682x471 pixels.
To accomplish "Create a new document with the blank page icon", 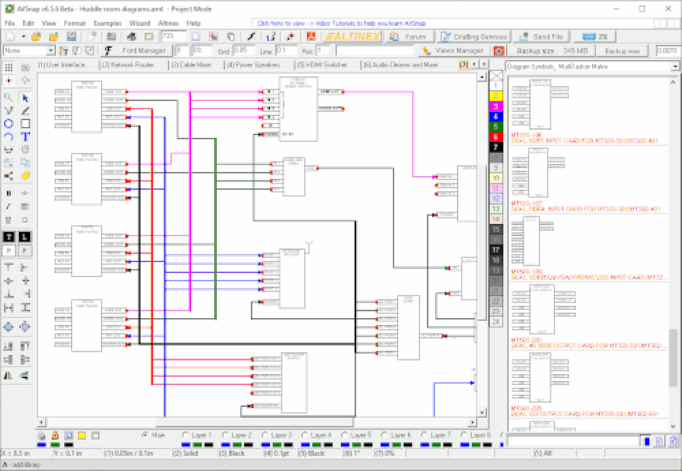I will (x=10, y=37).
